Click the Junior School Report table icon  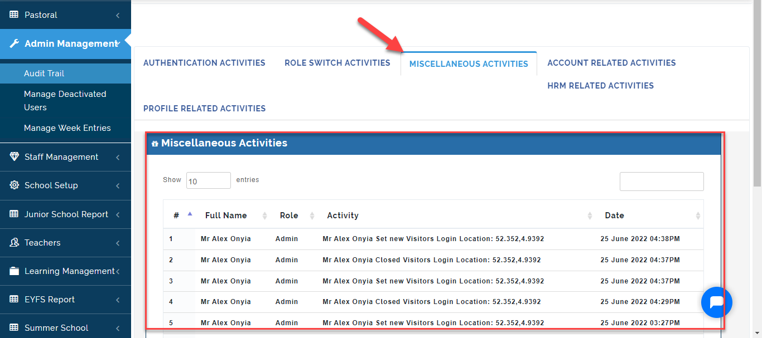point(14,214)
